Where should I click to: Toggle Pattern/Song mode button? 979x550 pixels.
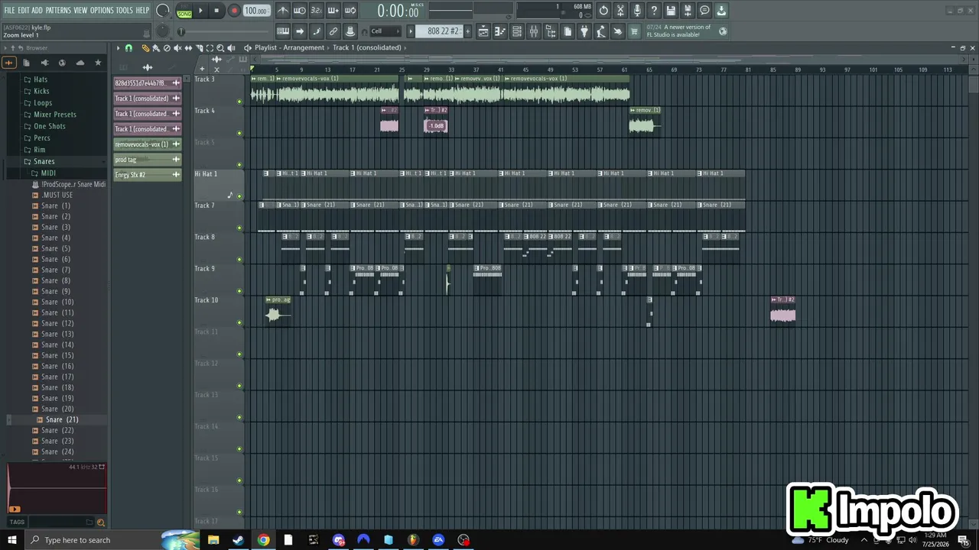pyautogui.click(x=184, y=11)
